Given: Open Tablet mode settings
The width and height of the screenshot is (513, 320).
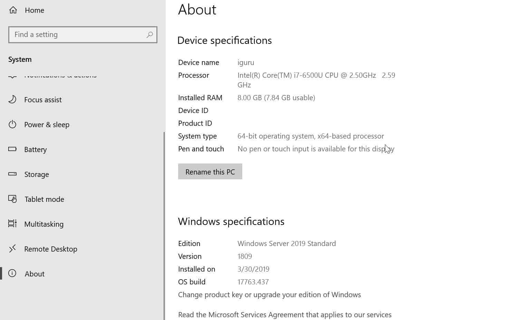Looking at the screenshot, I should pos(44,199).
